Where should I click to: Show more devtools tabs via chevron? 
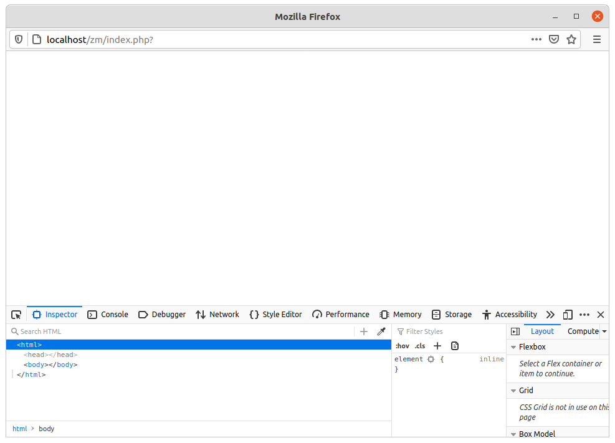[550, 315]
